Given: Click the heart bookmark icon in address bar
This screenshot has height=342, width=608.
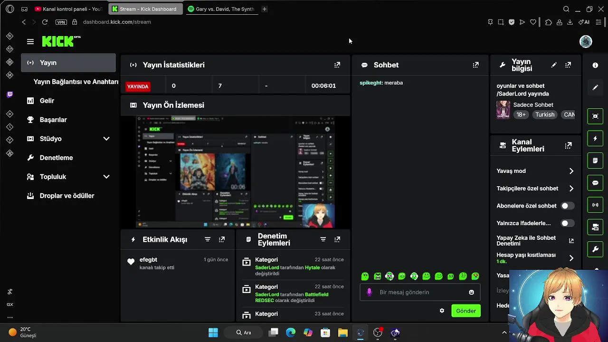Looking at the screenshot, I should (533, 22).
